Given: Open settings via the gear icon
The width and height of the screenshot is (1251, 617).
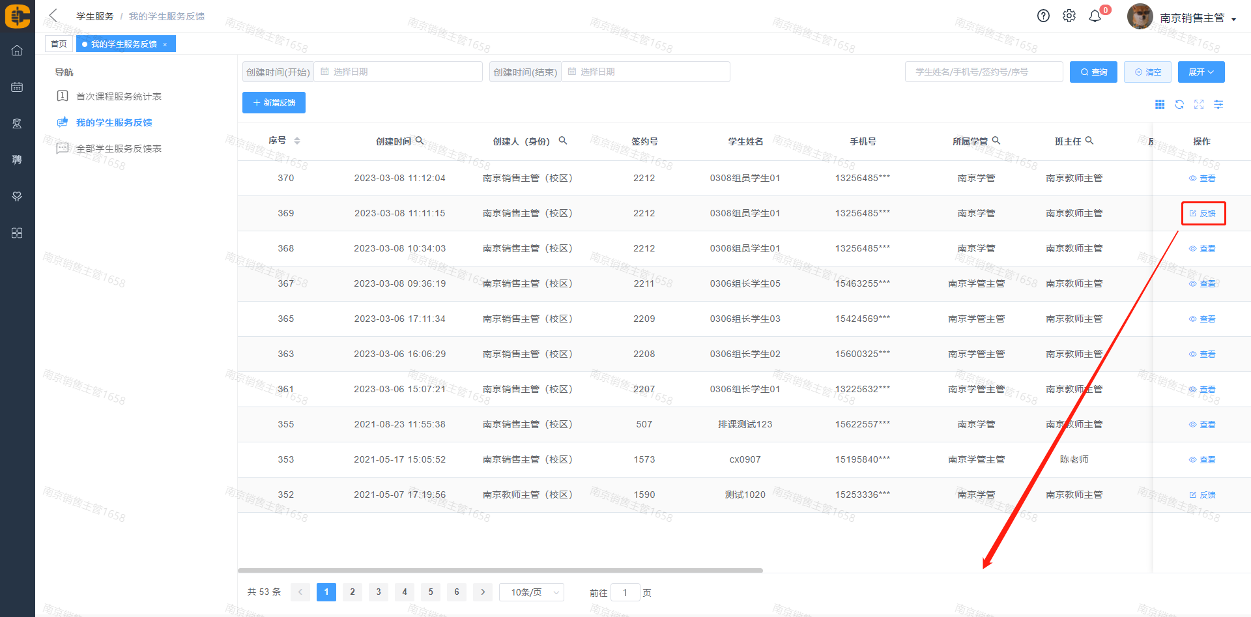Looking at the screenshot, I should [1069, 16].
